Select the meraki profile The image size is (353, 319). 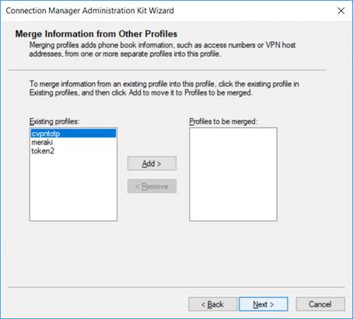[x=42, y=142]
